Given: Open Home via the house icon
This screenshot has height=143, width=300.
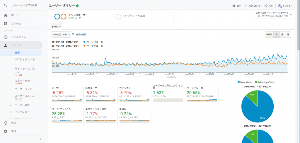Looking at the screenshot, I should (6, 15).
